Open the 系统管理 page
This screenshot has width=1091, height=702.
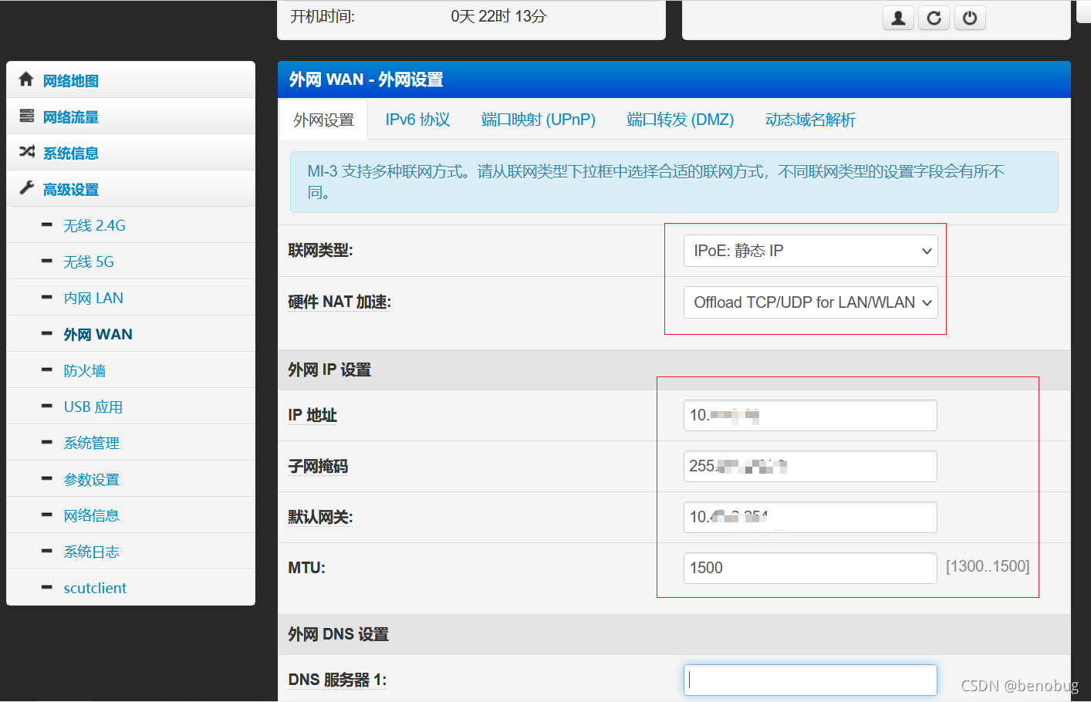[x=130, y=443]
